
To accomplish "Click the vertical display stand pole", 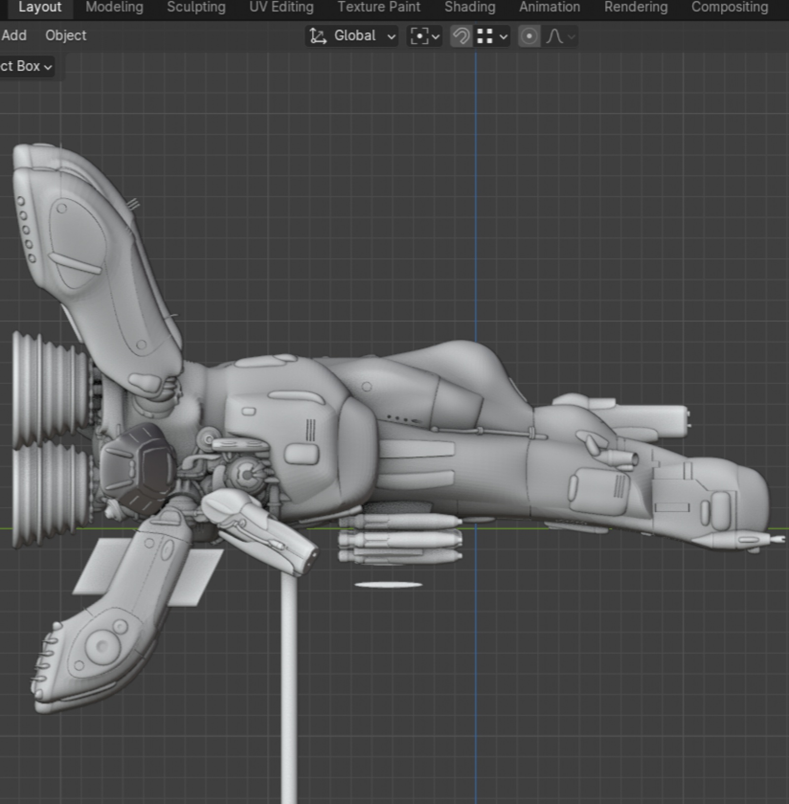I will point(289,690).
